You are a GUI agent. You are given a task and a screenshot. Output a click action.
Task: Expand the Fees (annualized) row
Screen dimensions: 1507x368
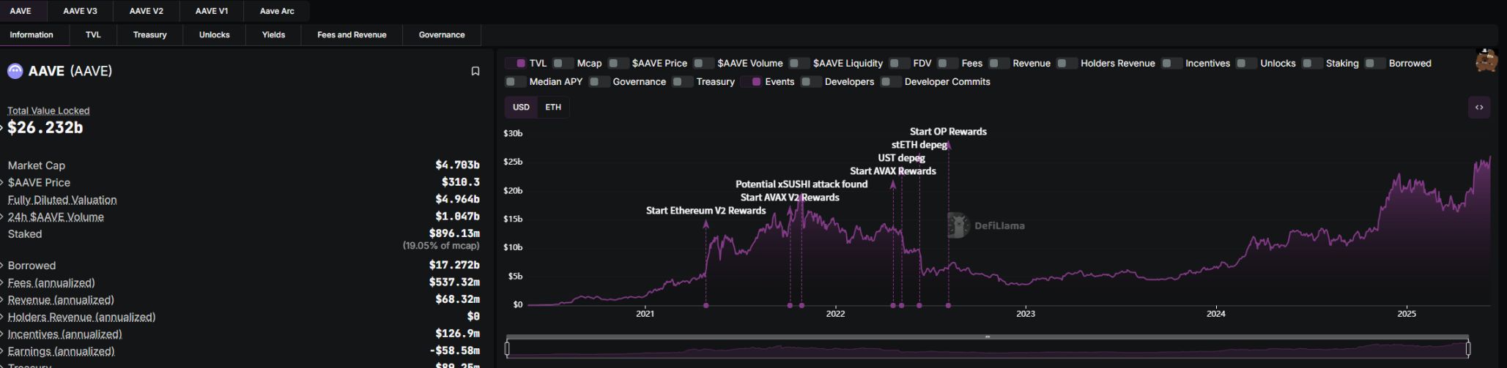pos(2,283)
